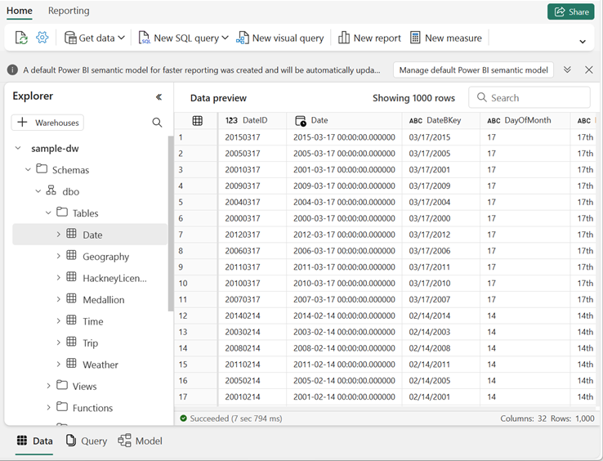This screenshot has height=461, width=603.
Task: Click the Warehouses add button
Action: click(x=47, y=123)
